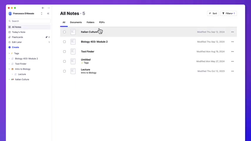Open the Filters button
The width and height of the screenshot is (251, 141).
pos(228,14)
